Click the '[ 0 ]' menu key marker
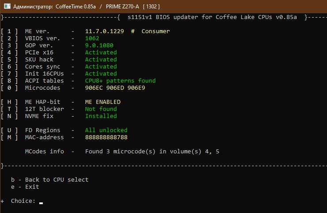This screenshot has height=213, width=327. click(9, 87)
